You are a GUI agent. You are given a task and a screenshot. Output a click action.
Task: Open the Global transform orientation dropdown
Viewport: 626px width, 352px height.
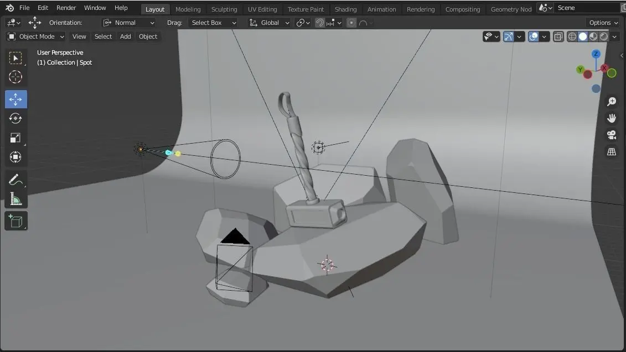269,23
